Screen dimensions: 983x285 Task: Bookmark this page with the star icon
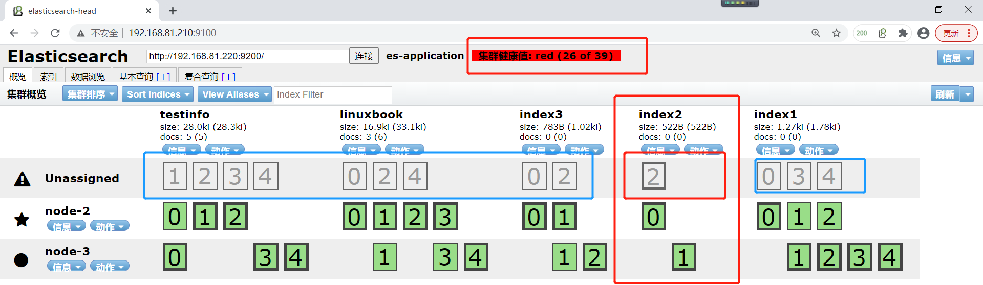837,33
